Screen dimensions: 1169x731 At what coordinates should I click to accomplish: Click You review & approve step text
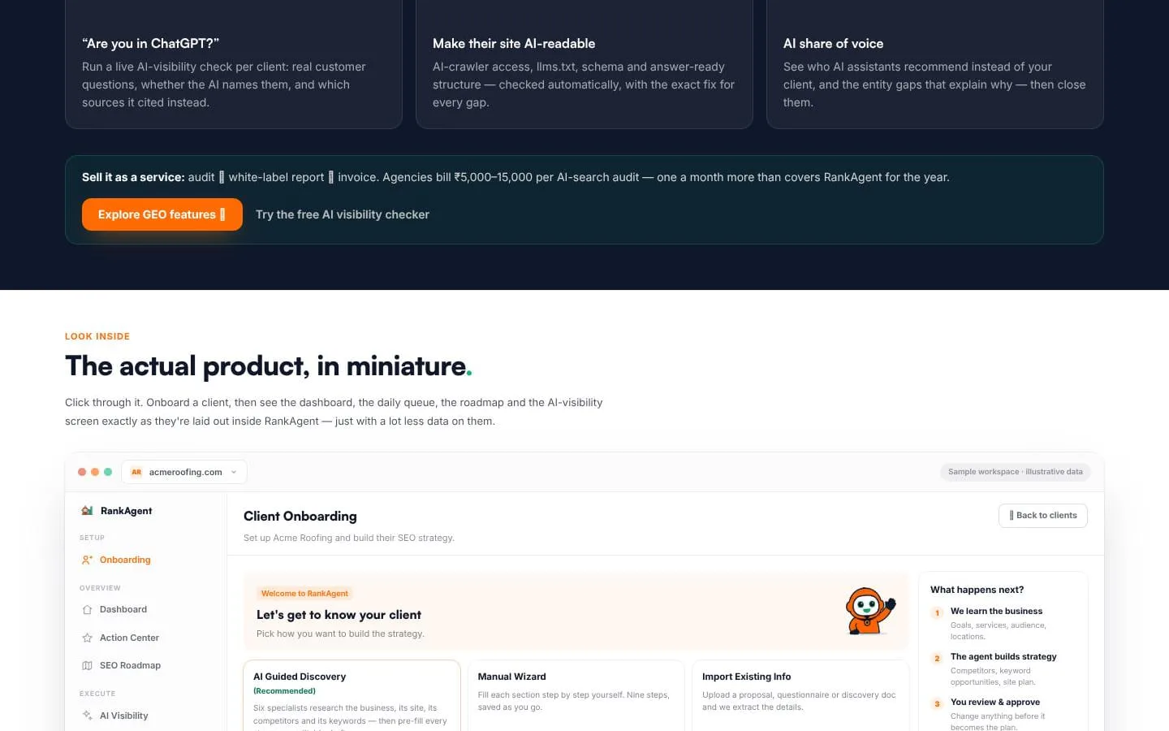(x=995, y=702)
